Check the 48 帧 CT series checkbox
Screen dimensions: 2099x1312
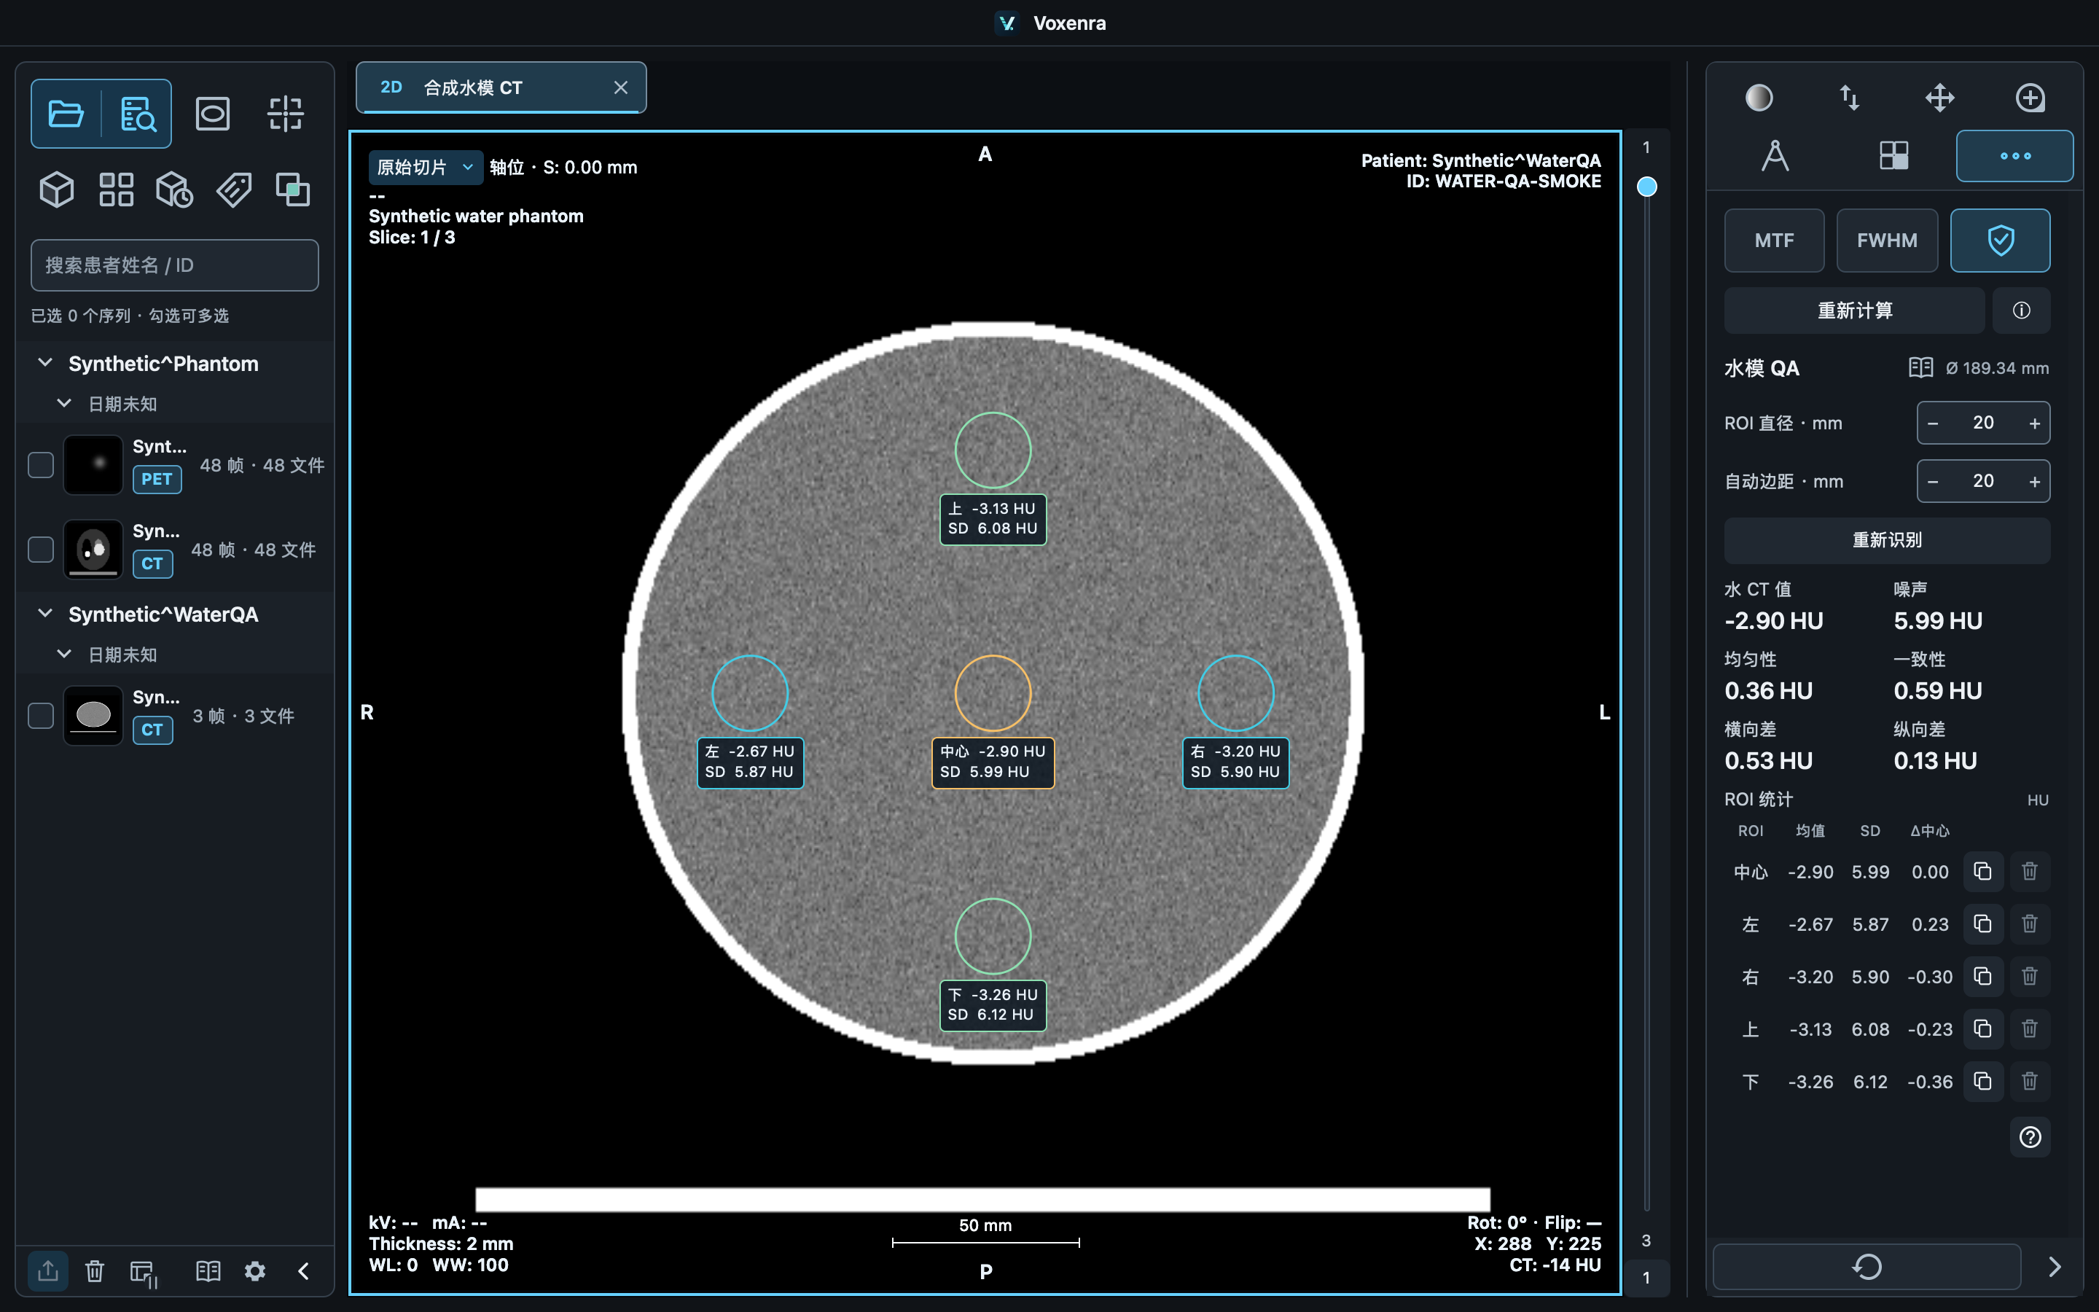tap(41, 550)
